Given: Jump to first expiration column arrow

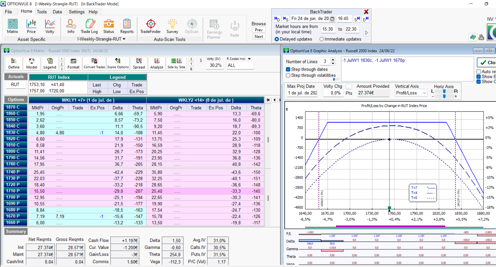Looking at the screenshot, I should pyautogui.click(x=268, y=100).
